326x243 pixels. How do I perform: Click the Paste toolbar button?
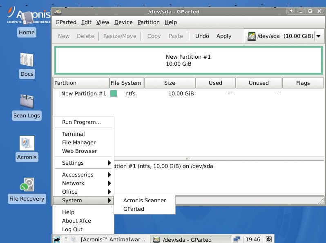pos(176,36)
